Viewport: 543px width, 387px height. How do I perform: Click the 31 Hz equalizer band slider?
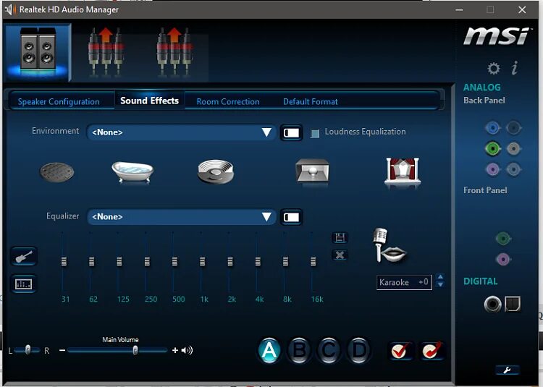64,261
